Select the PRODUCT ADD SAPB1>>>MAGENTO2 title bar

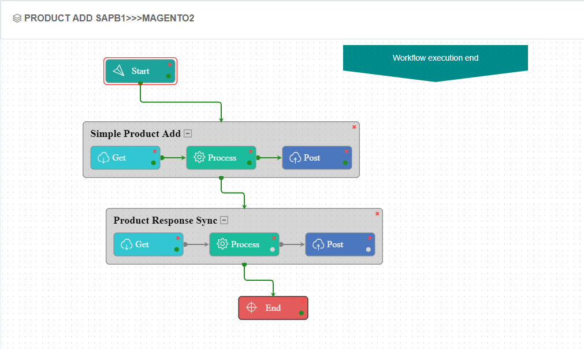(110, 18)
